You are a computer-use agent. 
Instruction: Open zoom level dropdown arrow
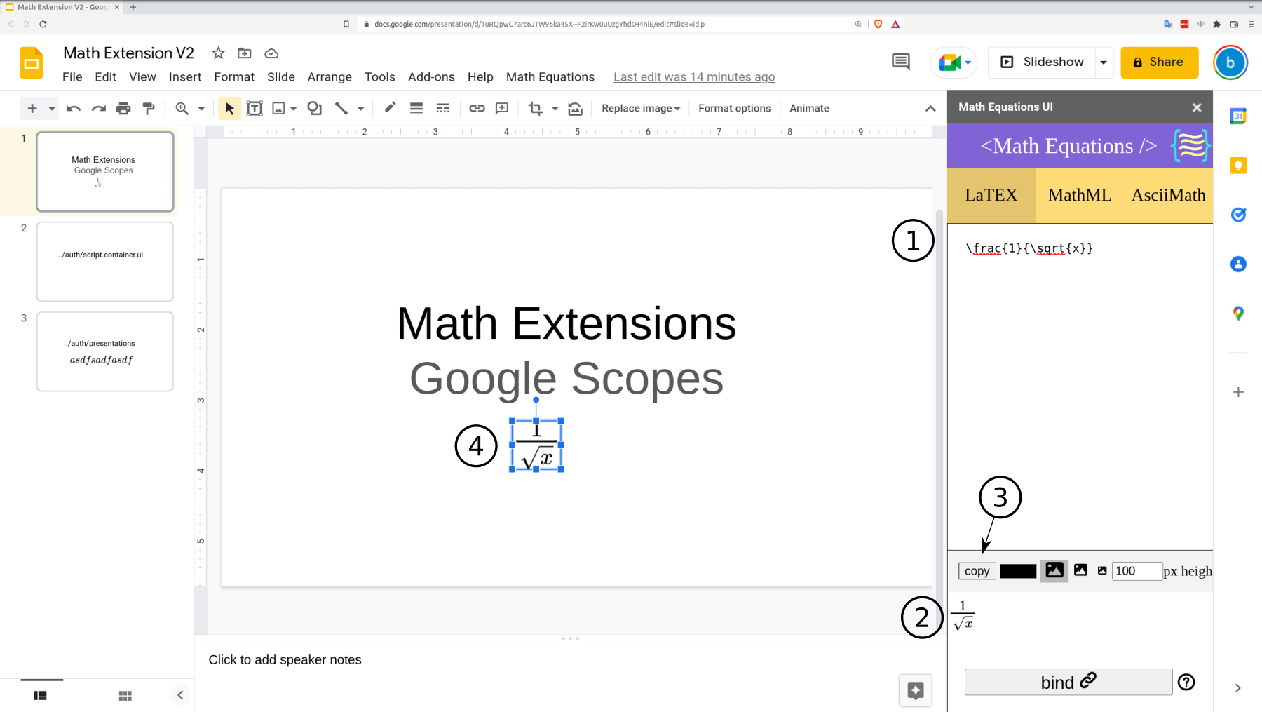click(201, 109)
